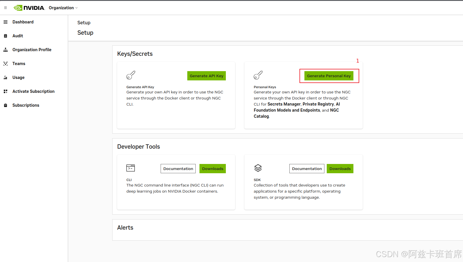Click the CLI terminal window icon
The image size is (463, 262).
pyautogui.click(x=131, y=168)
